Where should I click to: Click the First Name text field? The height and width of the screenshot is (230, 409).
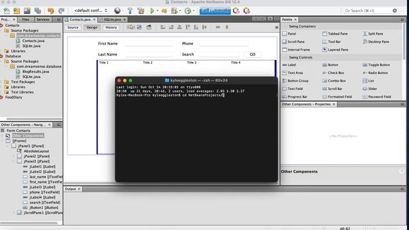pyautogui.click(x=149, y=43)
